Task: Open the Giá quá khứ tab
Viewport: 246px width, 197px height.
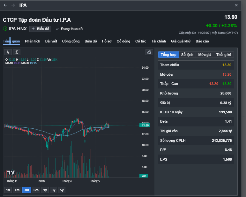Action: click(x=181, y=41)
